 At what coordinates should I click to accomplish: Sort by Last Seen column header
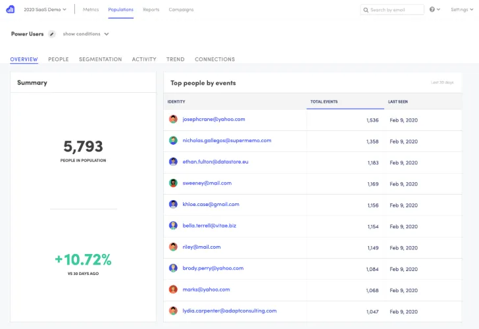pos(398,102)
